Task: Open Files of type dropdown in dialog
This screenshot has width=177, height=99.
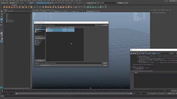Action: [71, 65]
